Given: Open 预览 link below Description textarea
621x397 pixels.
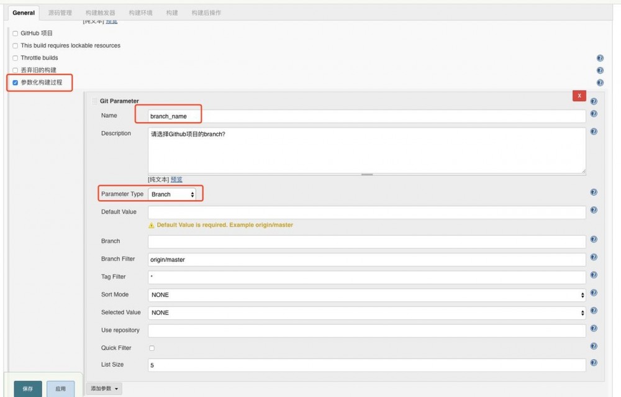Looking at the screenshot, I should point(176,180).
